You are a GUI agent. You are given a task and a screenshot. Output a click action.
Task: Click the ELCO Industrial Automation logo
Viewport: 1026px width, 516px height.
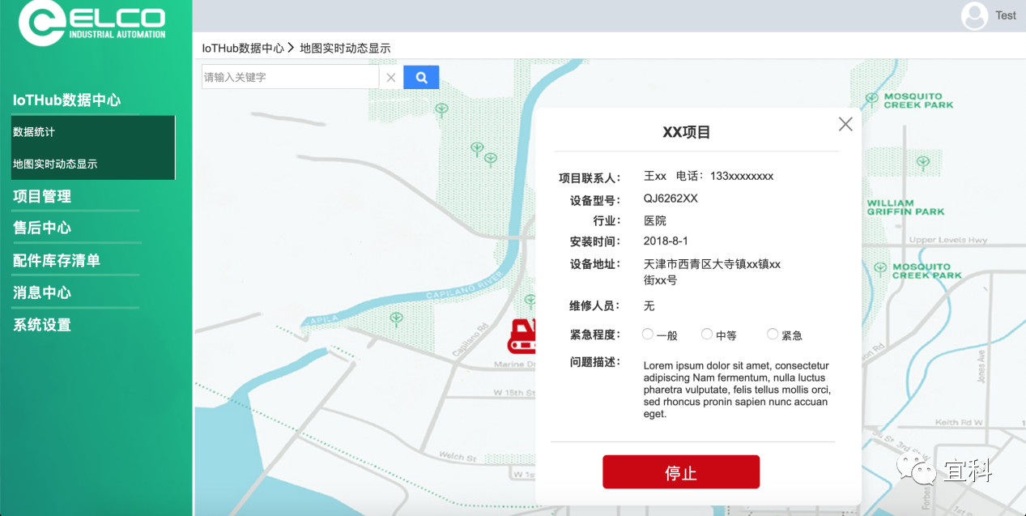point(93,23)
